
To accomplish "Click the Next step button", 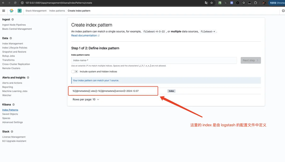I will click(x=251, y=60).
